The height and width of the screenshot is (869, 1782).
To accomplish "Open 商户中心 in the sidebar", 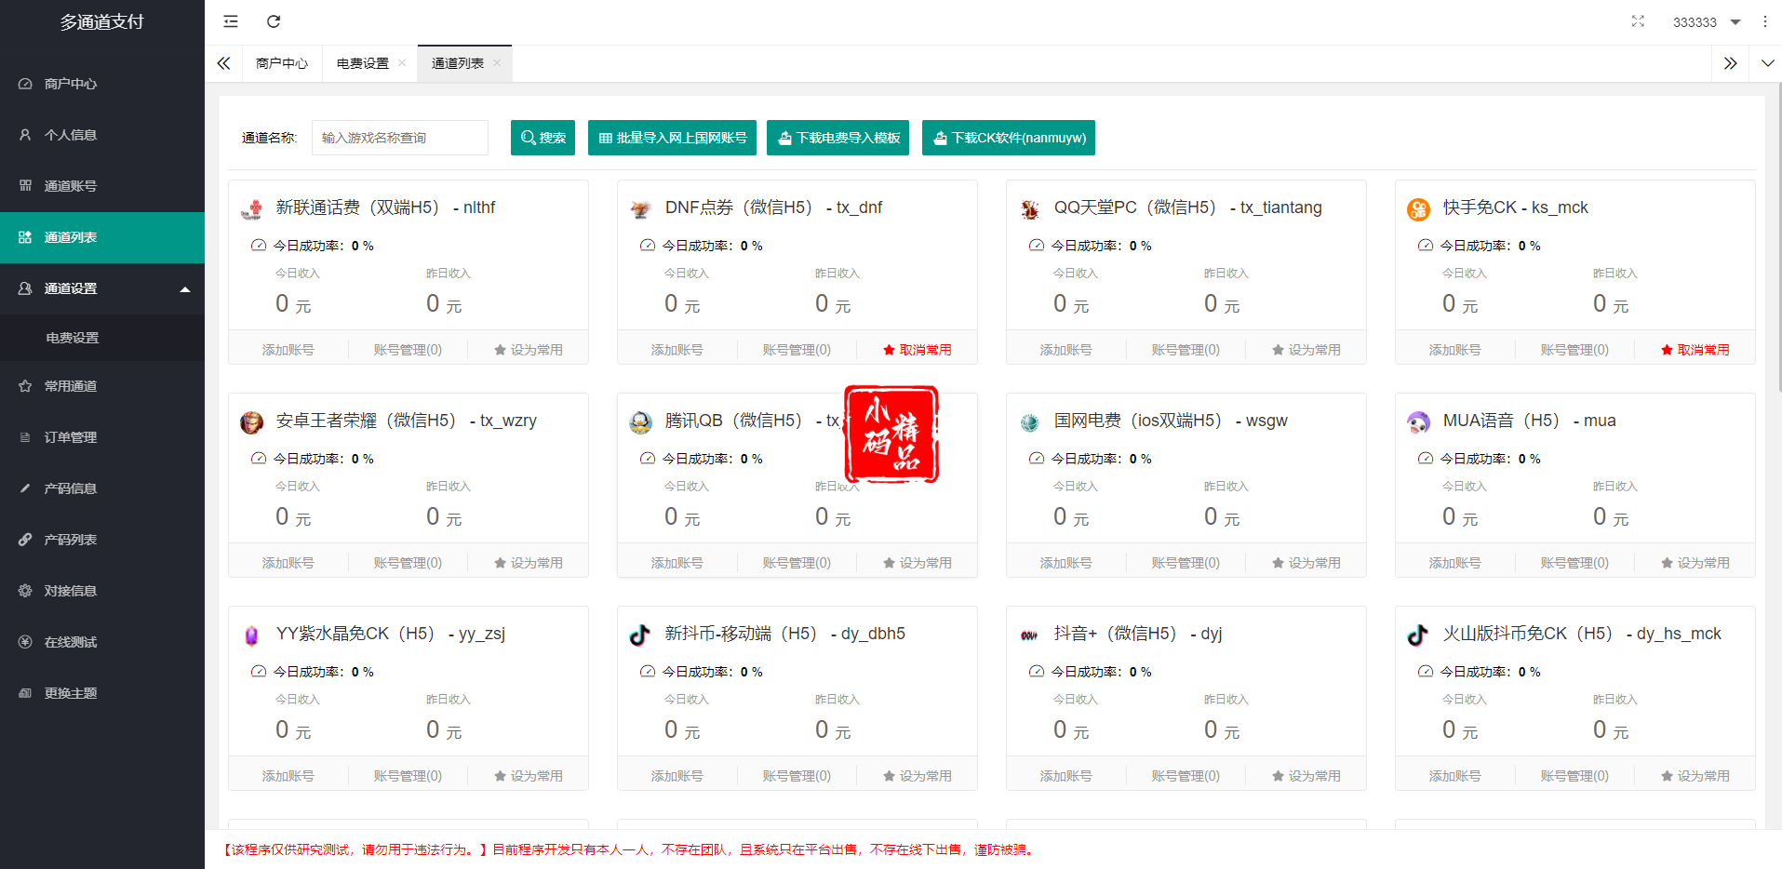I will (102, 84).
